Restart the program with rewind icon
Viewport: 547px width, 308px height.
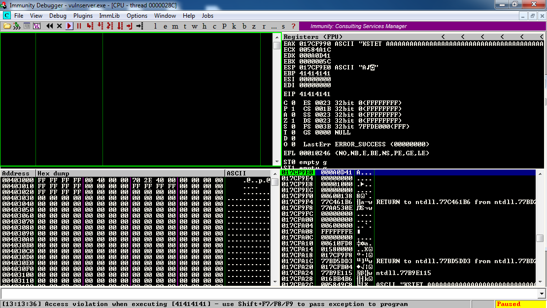click(50, 26)
